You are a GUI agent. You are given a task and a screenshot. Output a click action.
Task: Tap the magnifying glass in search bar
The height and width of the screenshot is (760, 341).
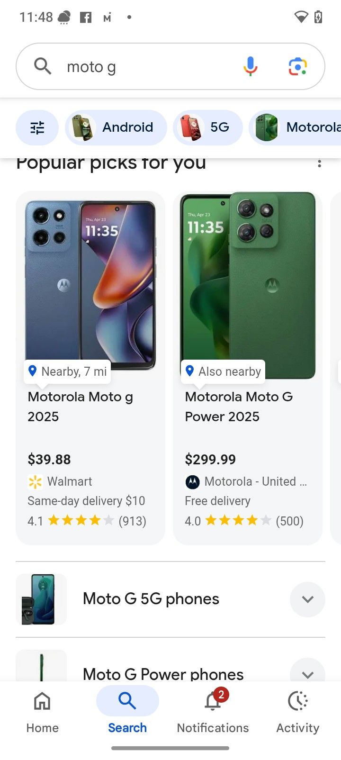43,66
